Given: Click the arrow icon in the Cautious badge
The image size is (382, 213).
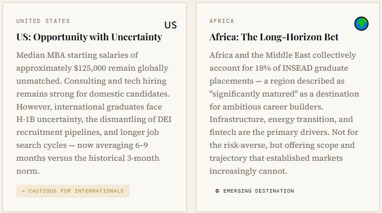Looking at the screenshot, I should 23,191.
